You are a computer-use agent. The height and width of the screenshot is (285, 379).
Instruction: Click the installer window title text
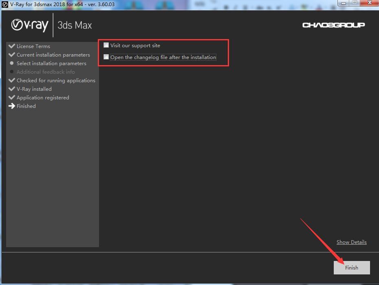62,4
